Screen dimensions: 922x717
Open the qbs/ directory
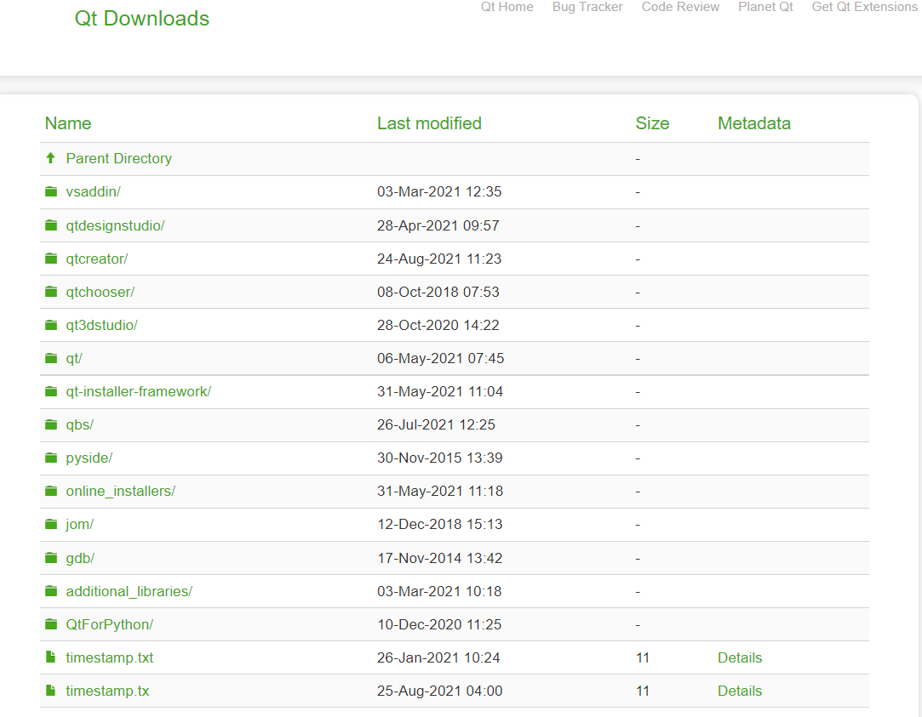click(79, 424)
